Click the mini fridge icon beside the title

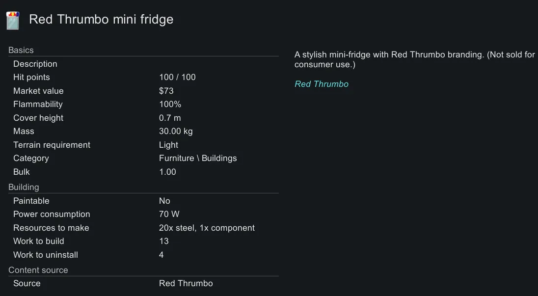pos(13,20)
